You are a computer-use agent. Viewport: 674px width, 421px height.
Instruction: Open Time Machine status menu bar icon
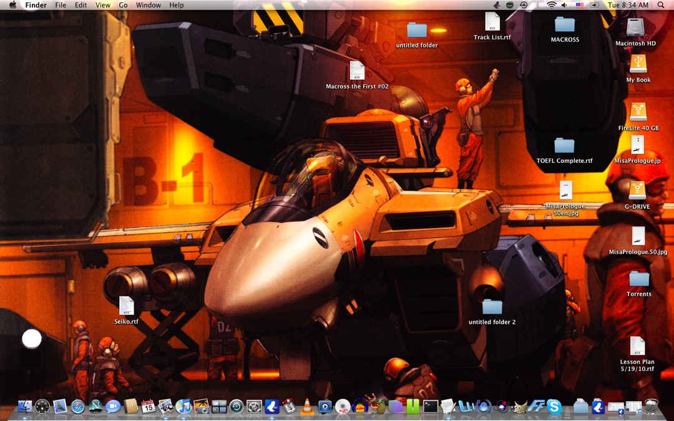[x=524, y=5]
